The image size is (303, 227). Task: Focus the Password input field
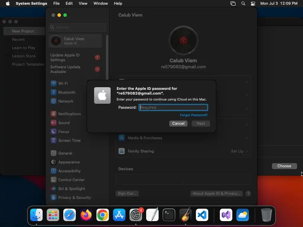[x=173, y=107]
